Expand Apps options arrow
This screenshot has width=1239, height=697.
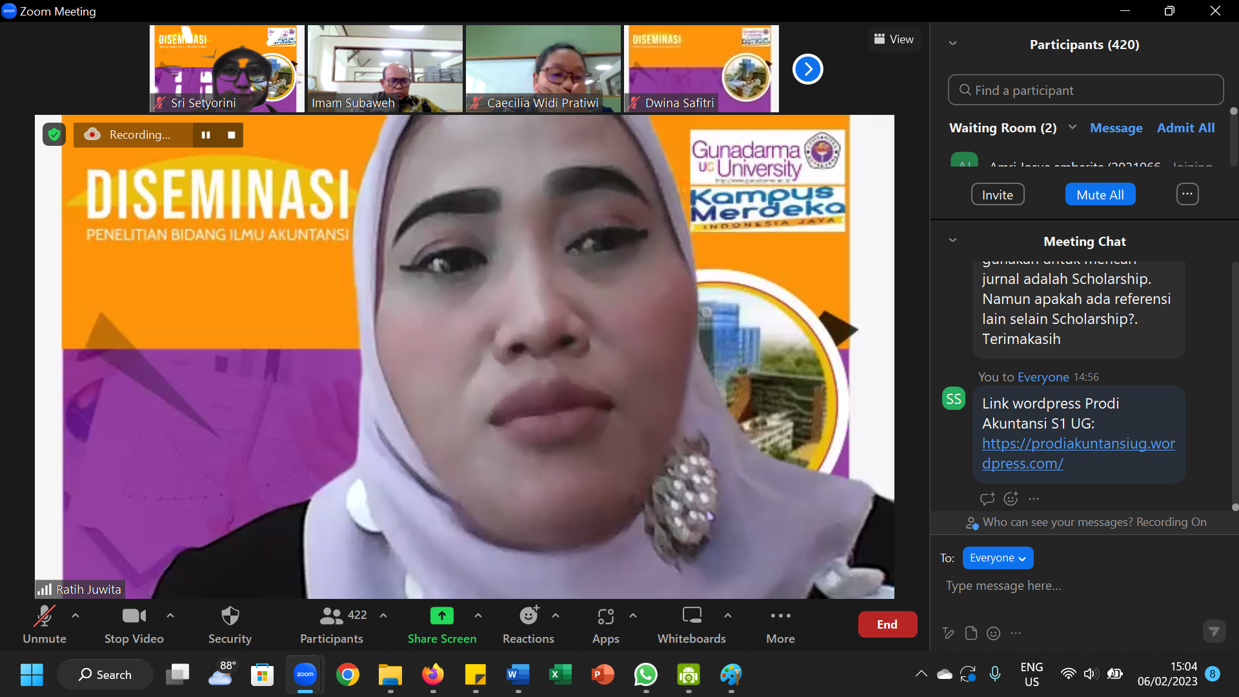633,616
